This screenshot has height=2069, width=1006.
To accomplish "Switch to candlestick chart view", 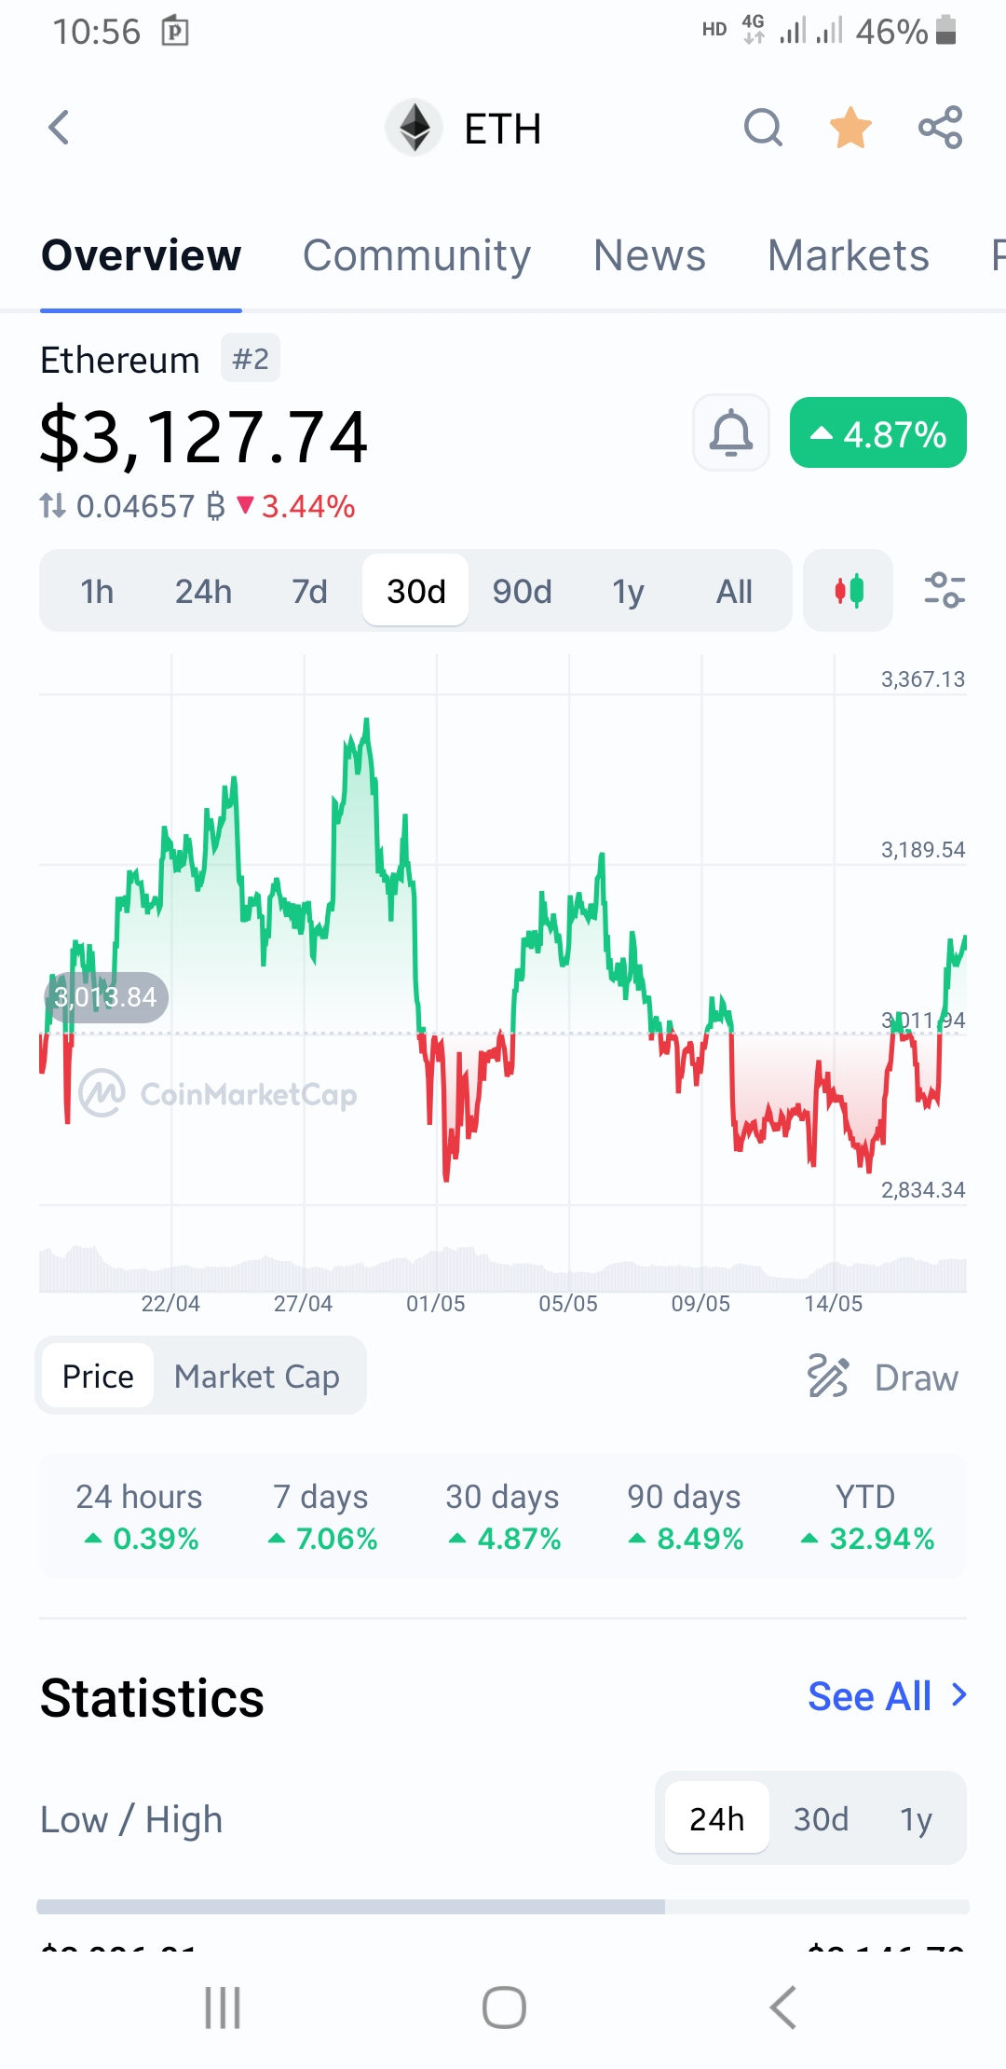I will [x=849, y=591].
